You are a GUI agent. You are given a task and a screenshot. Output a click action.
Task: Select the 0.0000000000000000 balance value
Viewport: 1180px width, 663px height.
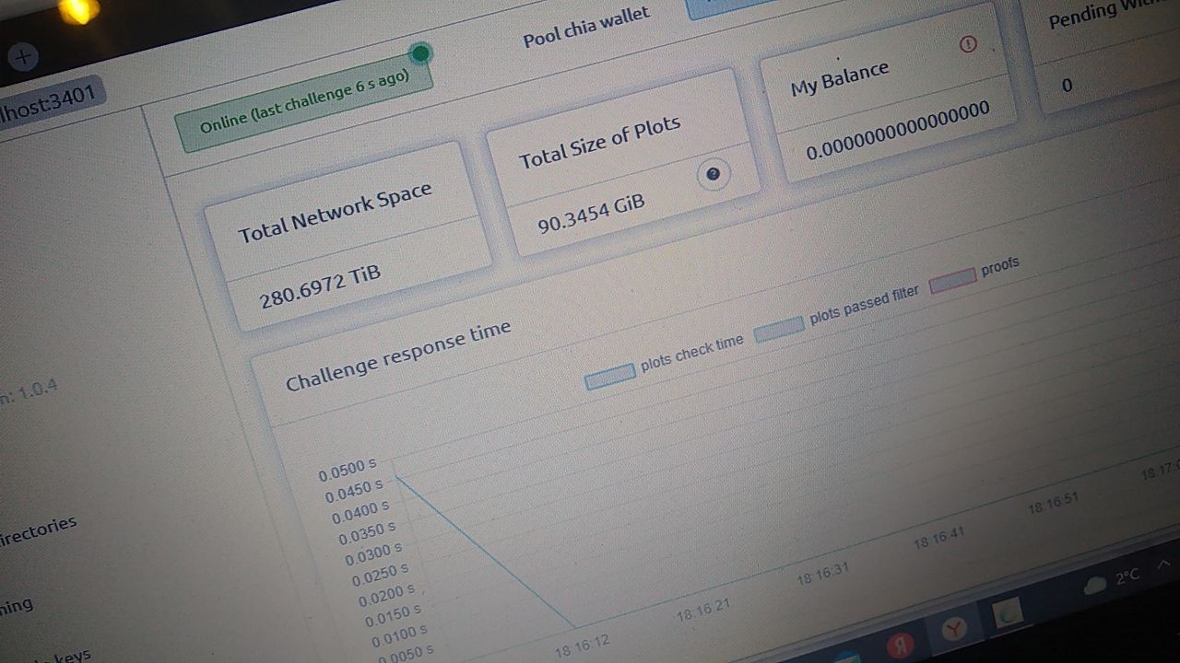pyautogui.click(x=898, y=130)
